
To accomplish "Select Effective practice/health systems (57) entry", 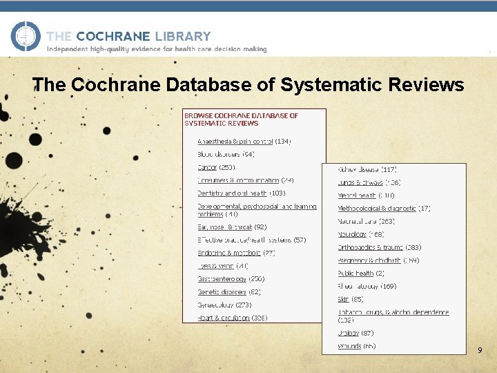I will (252, 240).
